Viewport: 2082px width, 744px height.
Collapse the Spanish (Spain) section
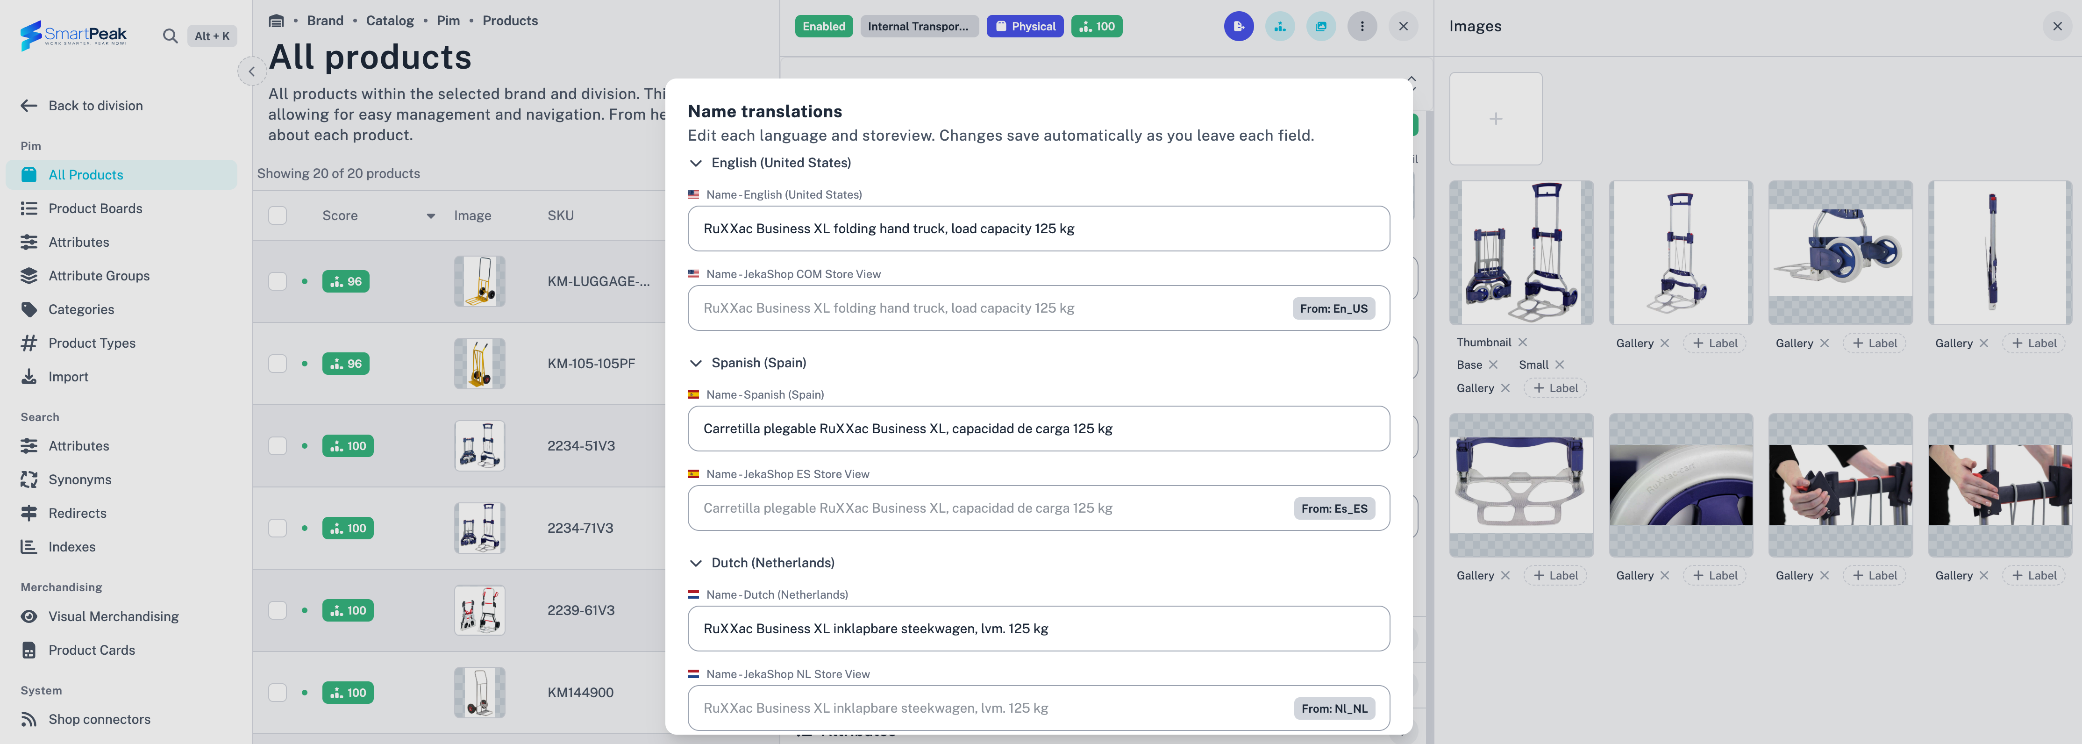695,362
